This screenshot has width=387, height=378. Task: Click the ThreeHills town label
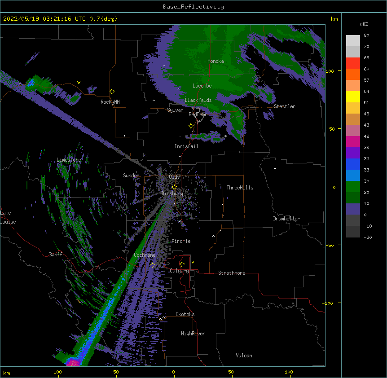point(240,188)
